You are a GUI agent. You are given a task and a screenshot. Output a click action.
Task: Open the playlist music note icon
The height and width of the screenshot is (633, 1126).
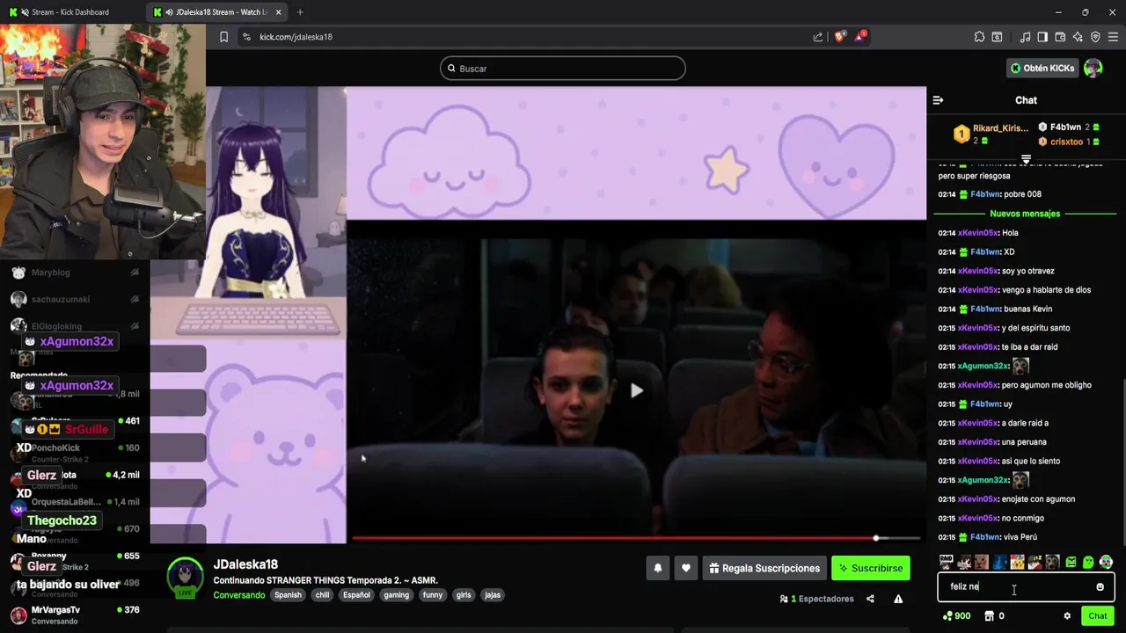1025,37
